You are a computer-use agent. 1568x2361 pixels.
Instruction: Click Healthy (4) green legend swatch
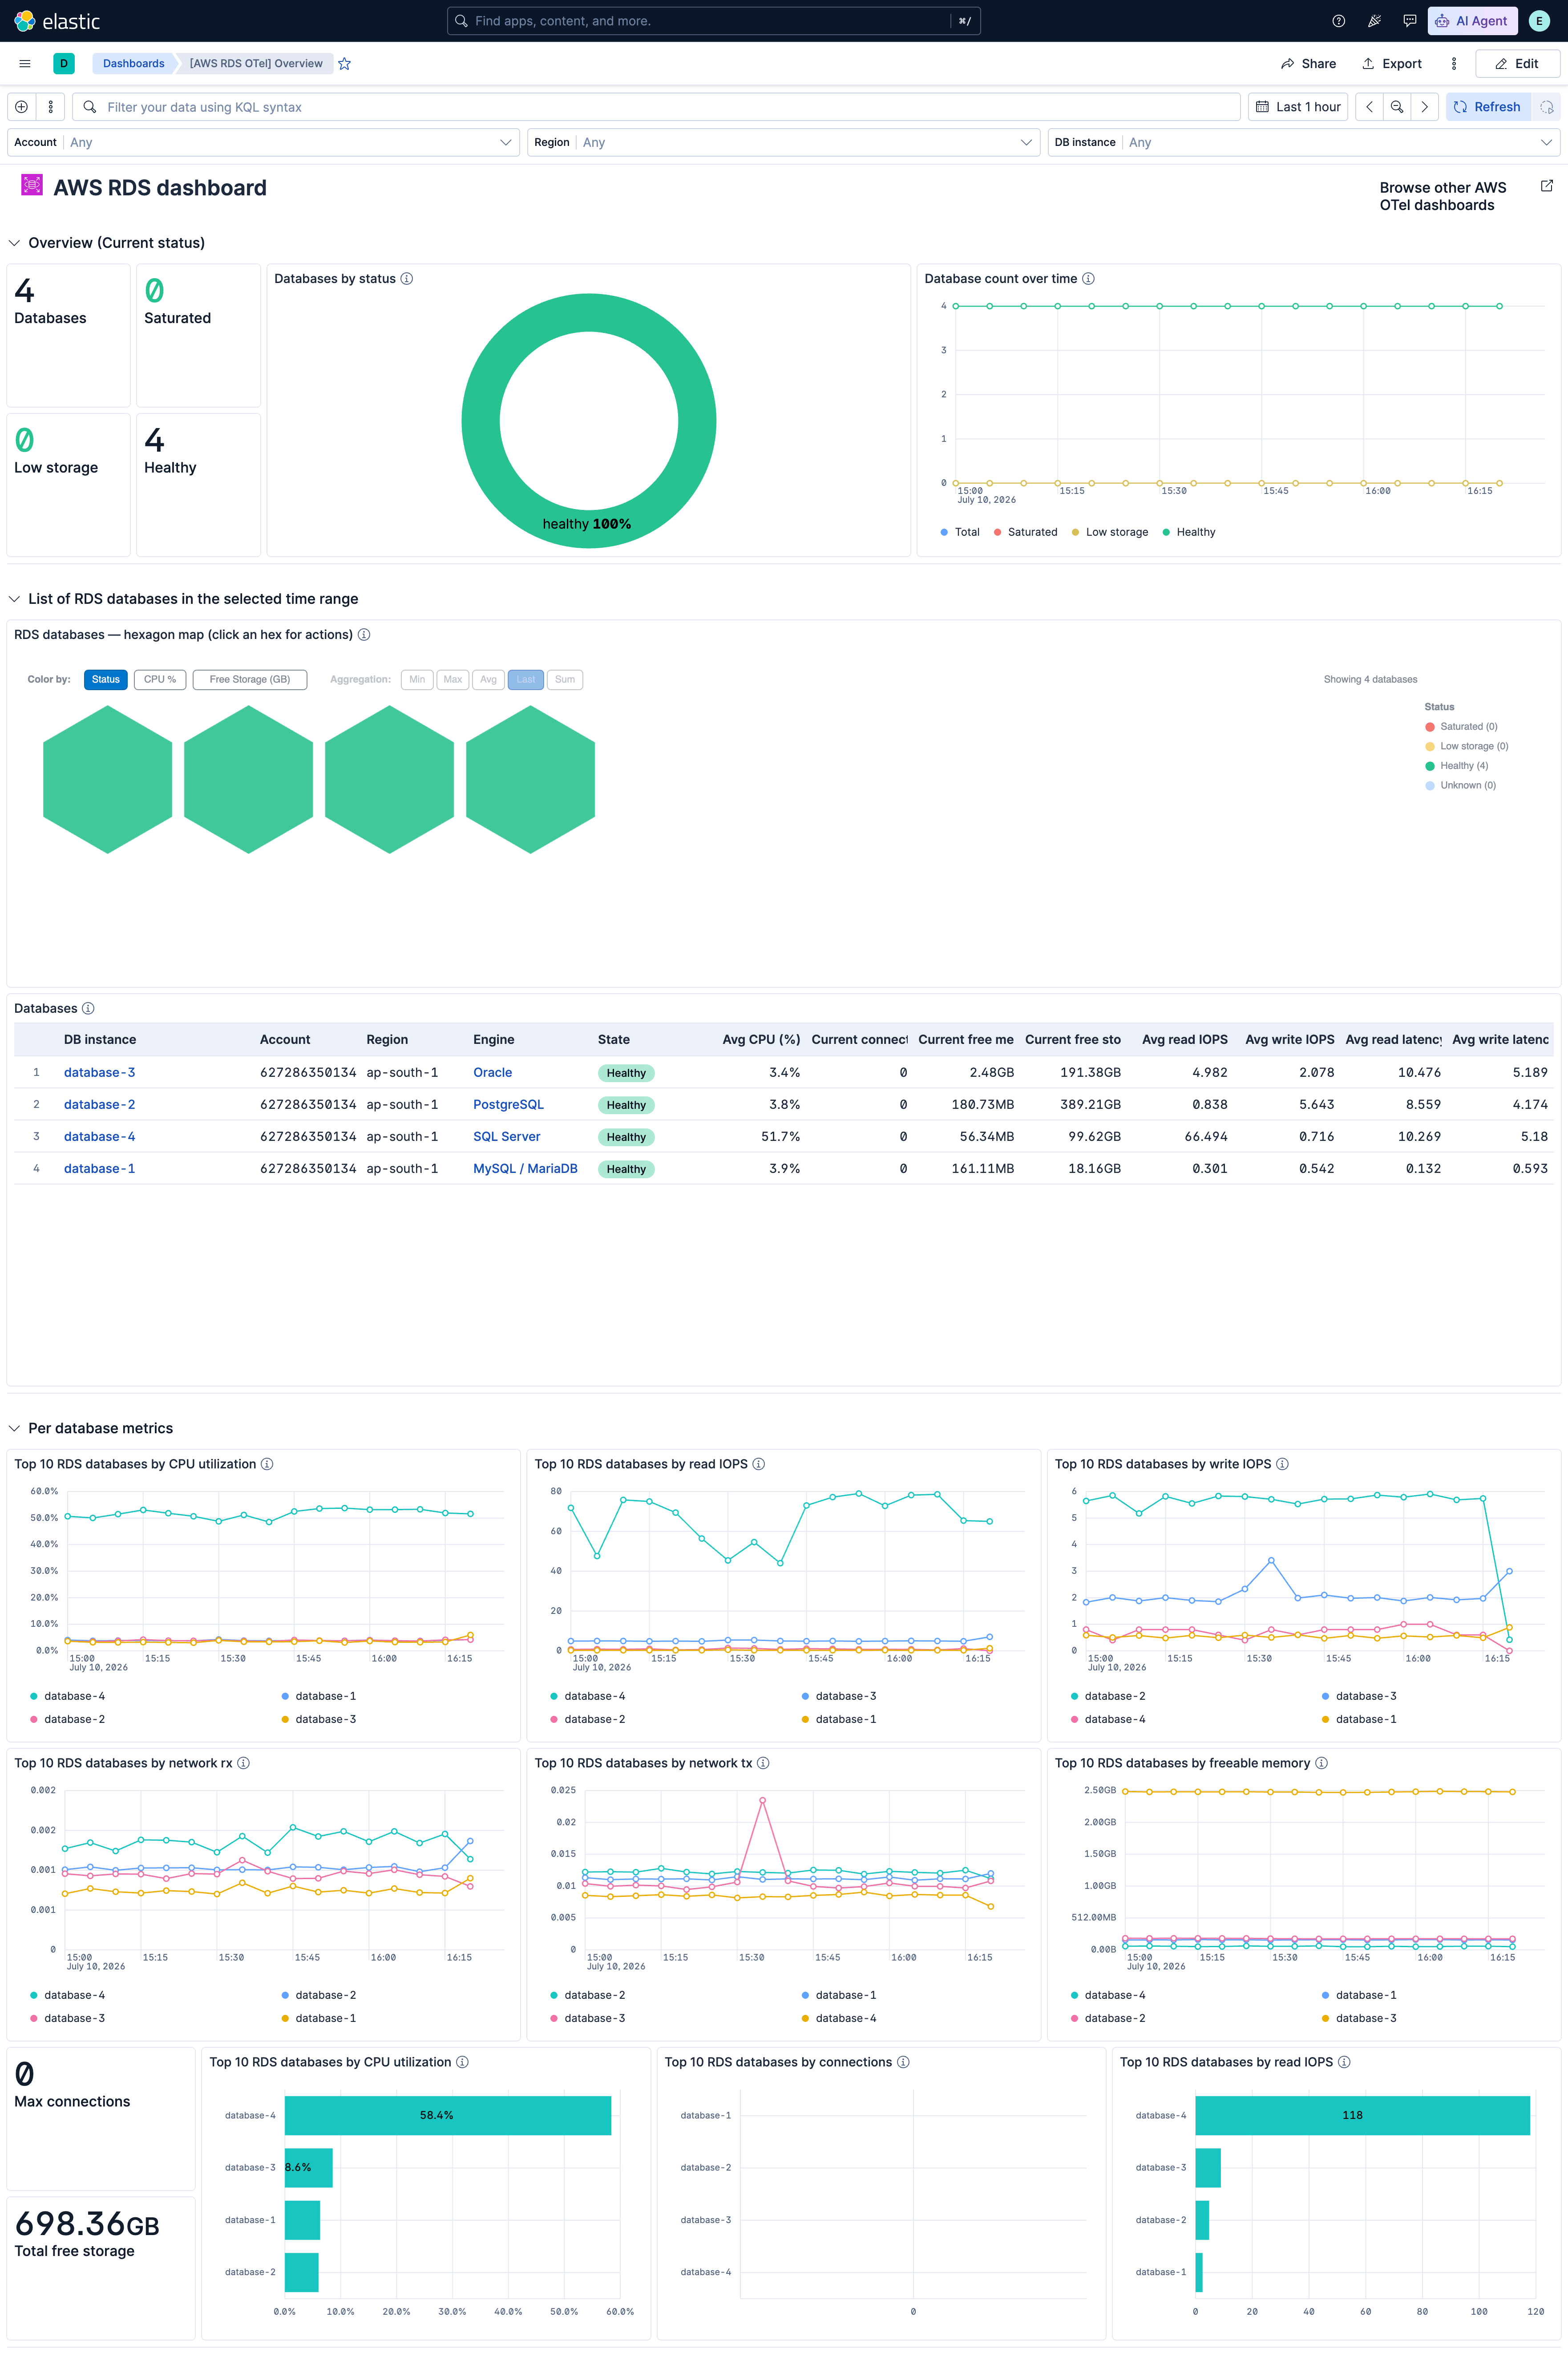[1430, 766]
